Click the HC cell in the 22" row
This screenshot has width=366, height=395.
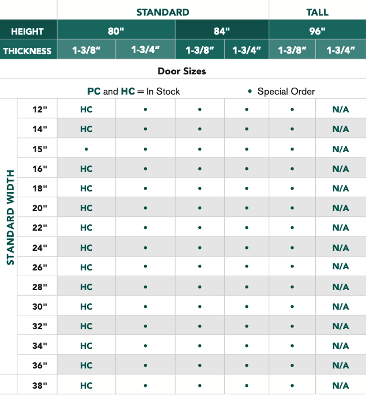tap(86, 228)
